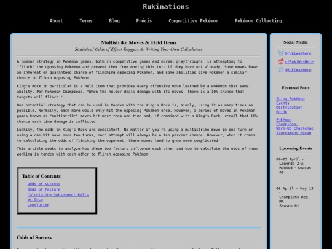The height and width of the screenshot is (249, 332).
Task: Open Pokémon Champions Warm-Up Challenge Tournament Recap
Action: [x=294, y=126]
